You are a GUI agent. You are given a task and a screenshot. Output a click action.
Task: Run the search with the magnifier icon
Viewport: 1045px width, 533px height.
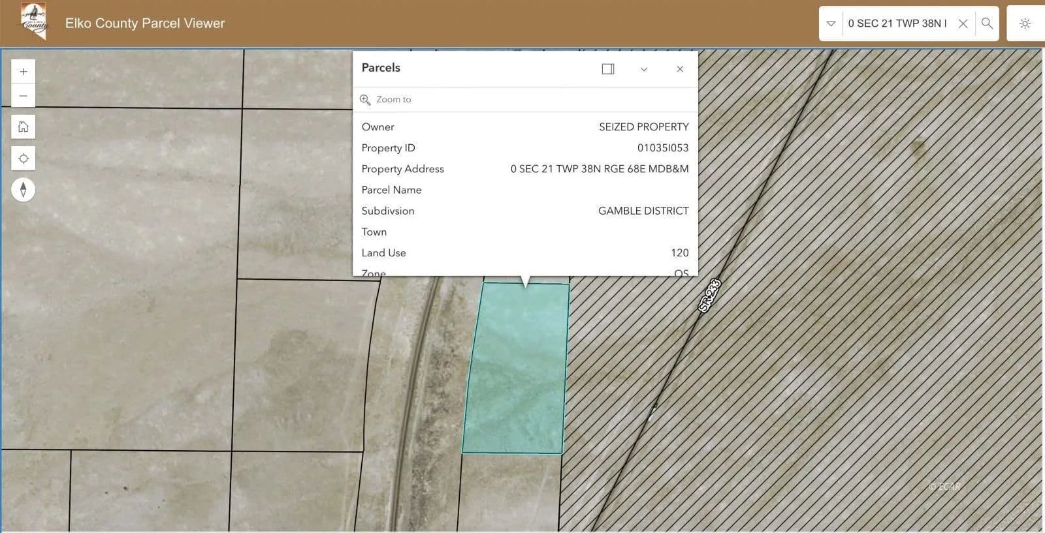point(987,23)
